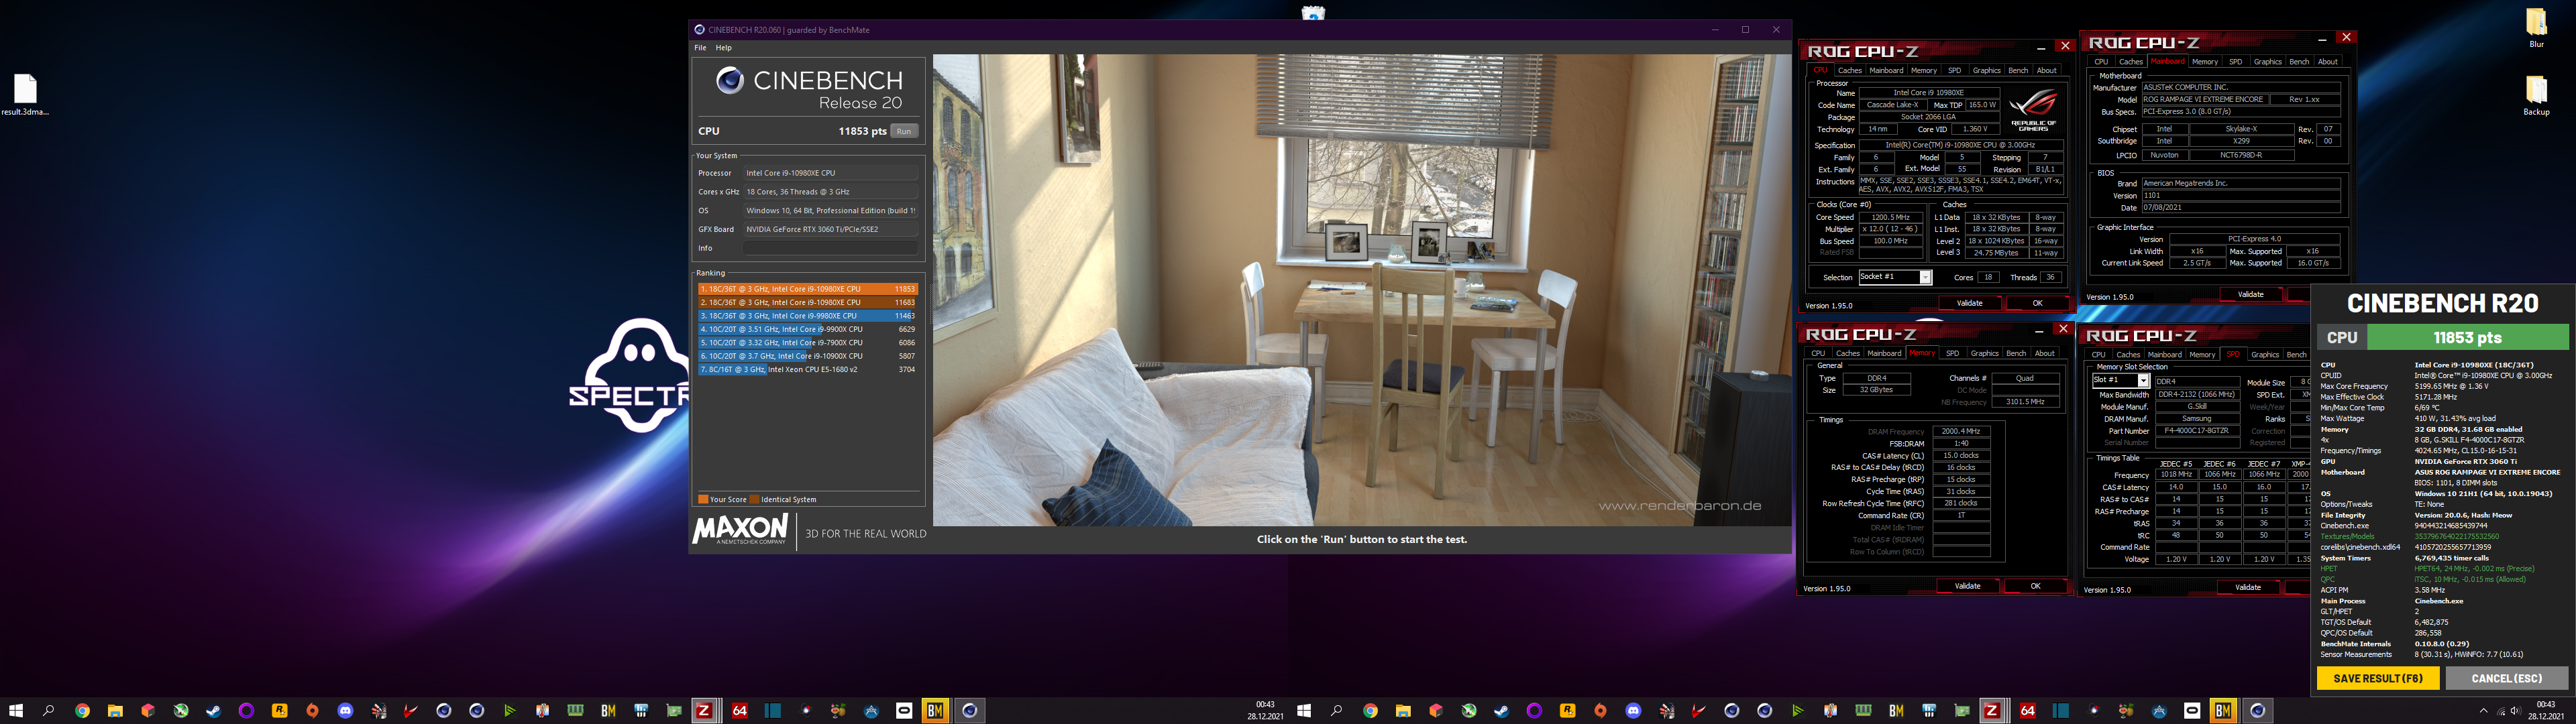Open Oculus icon on the left-hand taskbar
The image size is (2576, 724).
[x=904, y=711]
